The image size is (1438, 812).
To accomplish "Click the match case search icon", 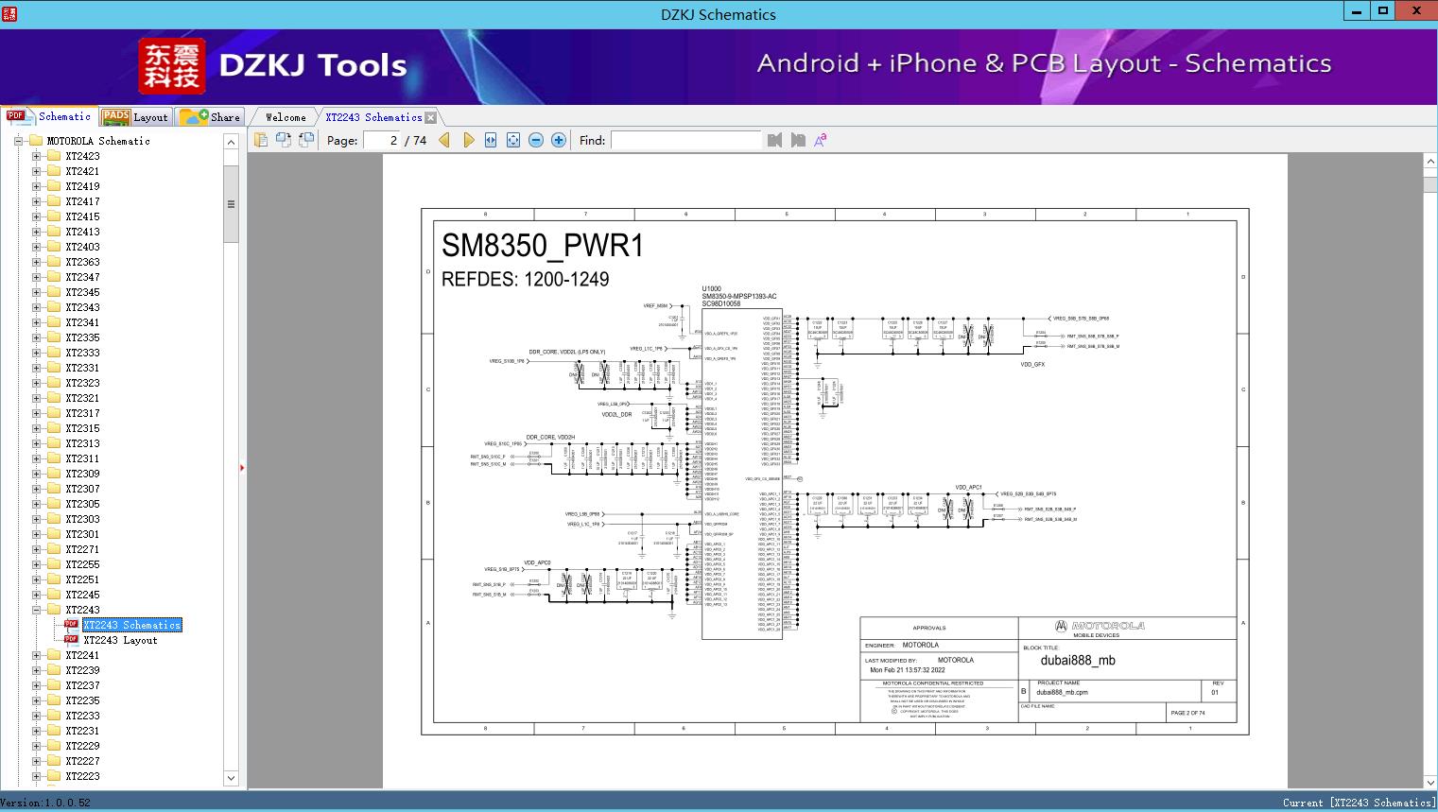I will 821,140.
